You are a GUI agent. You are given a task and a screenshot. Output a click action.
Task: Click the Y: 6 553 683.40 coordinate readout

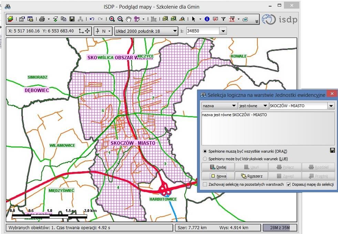pos(58,31)
